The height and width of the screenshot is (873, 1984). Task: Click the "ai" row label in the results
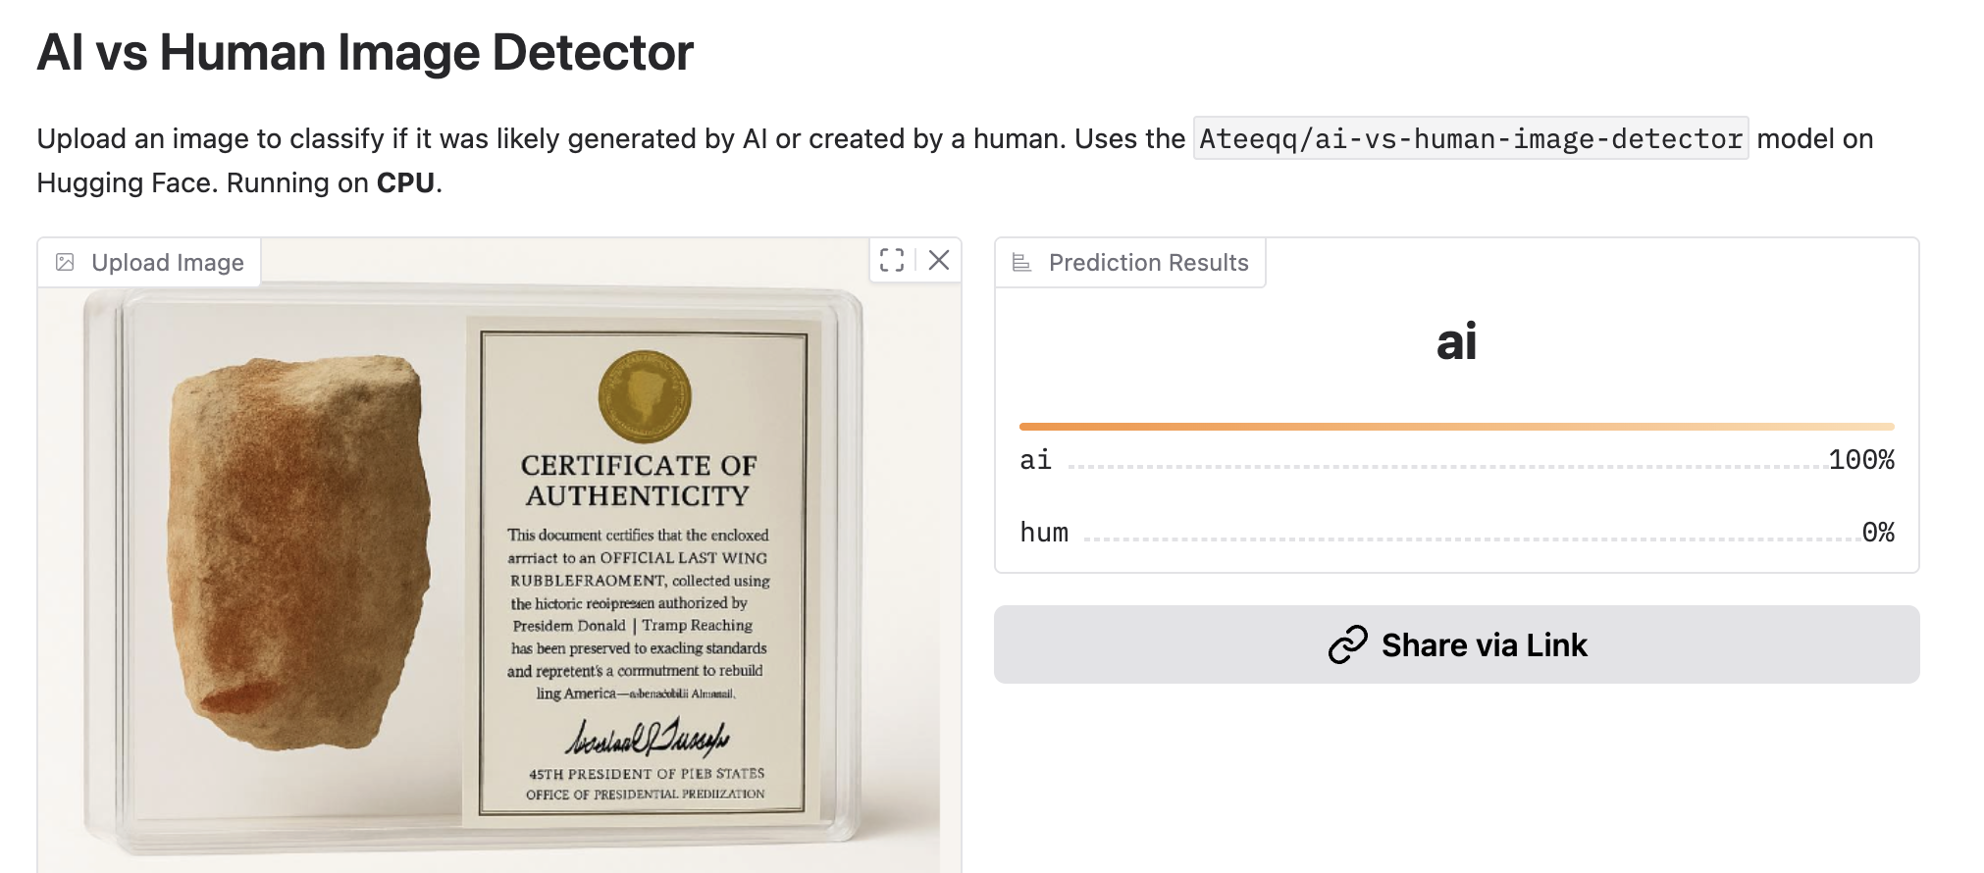point(1035,460)
